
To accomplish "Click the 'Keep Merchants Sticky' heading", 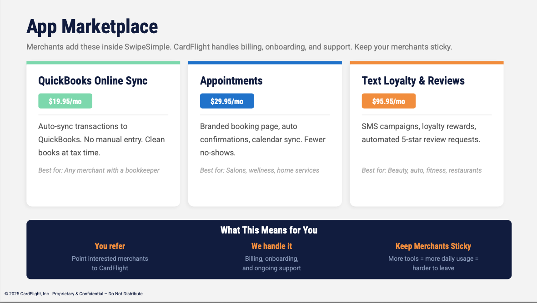I will point(433,246).
